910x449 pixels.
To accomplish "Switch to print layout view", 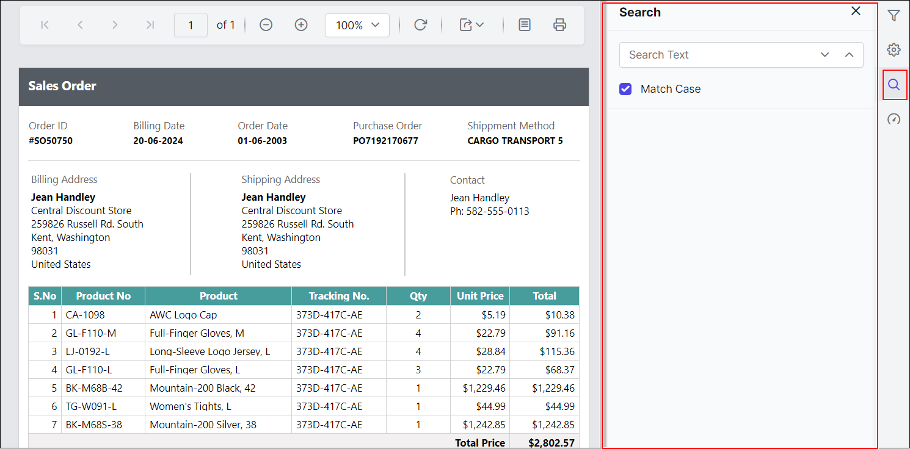I will (x=524, y=25).
